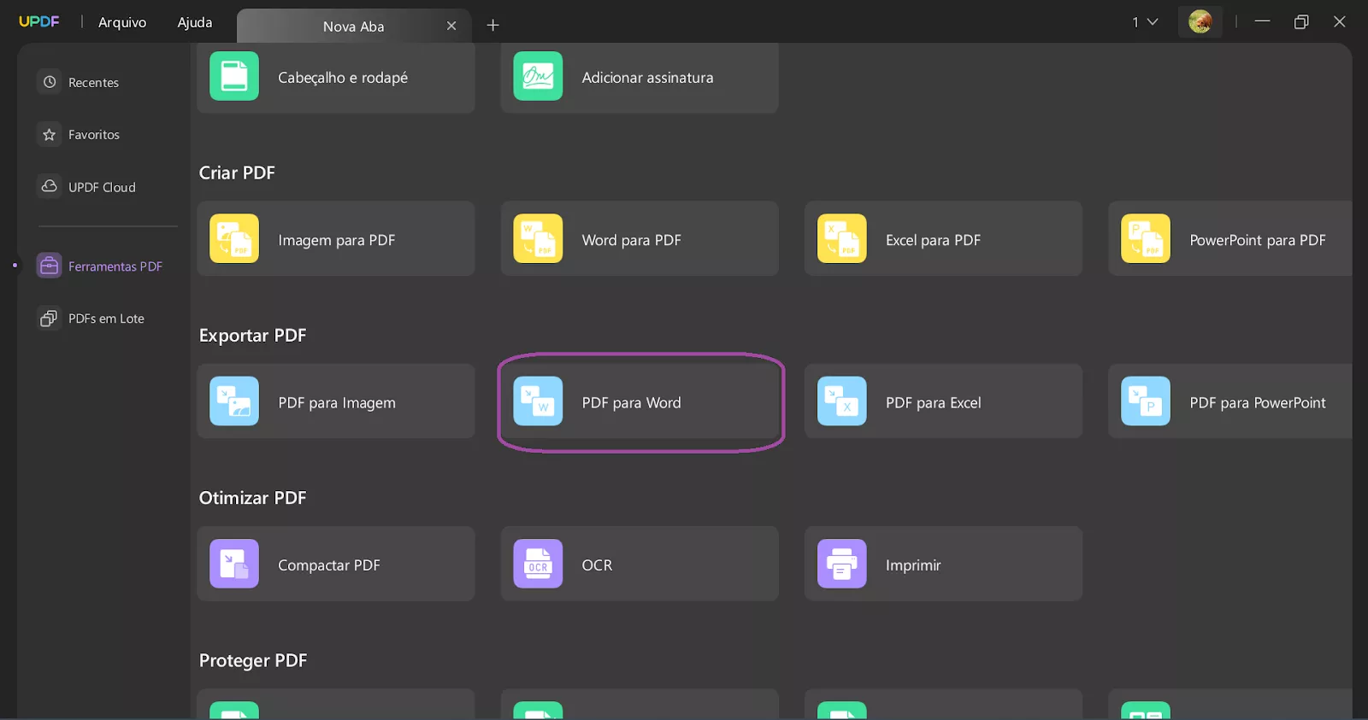1368x720 pixels.
Task: Minimize the UPDF window
Action: (x=1262, y=21)
